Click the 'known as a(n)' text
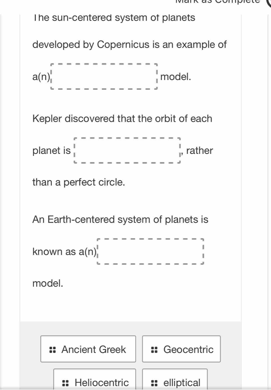 65,252
